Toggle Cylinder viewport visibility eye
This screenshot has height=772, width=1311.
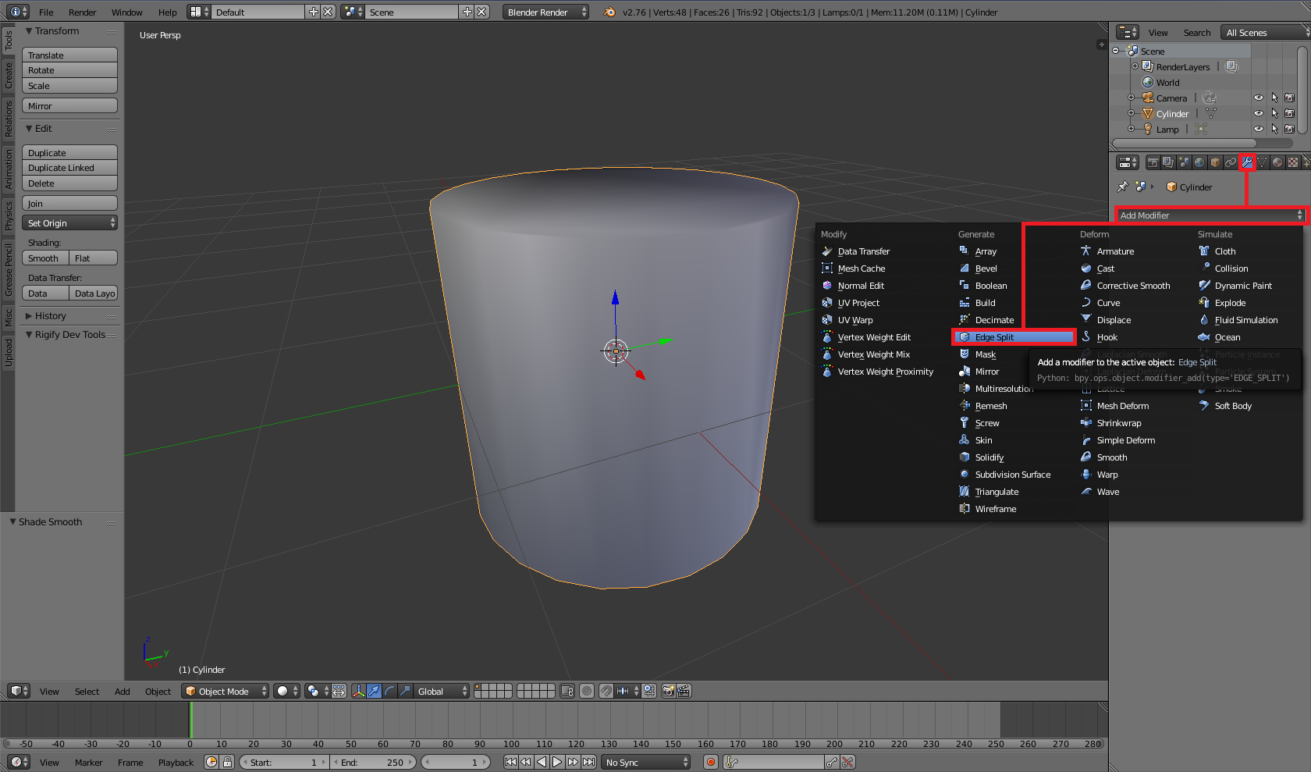click(x=1259, y=113)
